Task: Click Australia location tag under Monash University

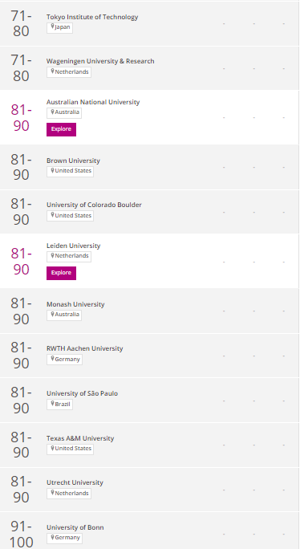Action: [x=64, y=315]
